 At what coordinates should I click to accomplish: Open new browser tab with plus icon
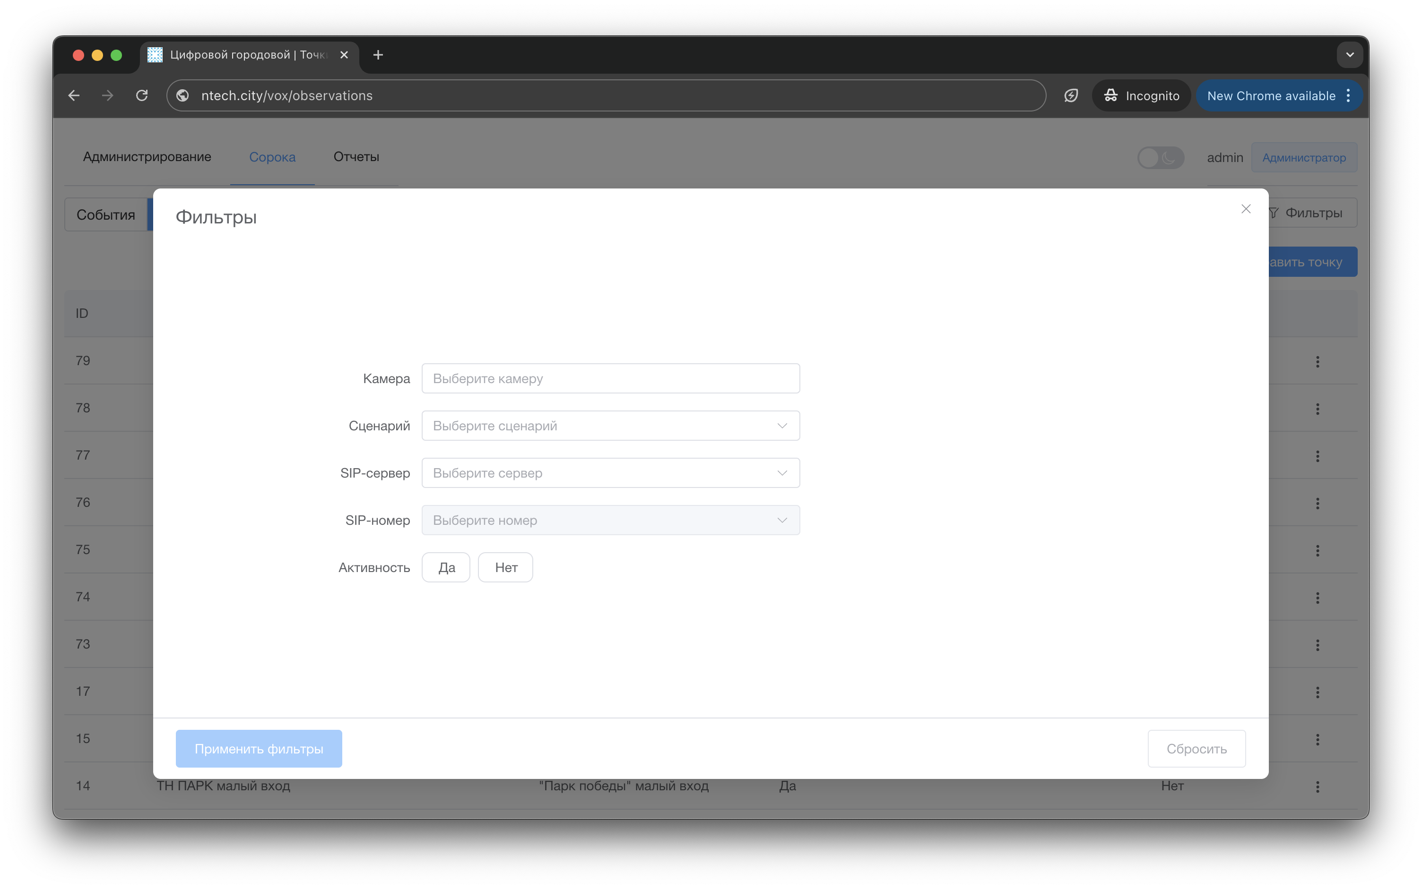click(378, 55)
